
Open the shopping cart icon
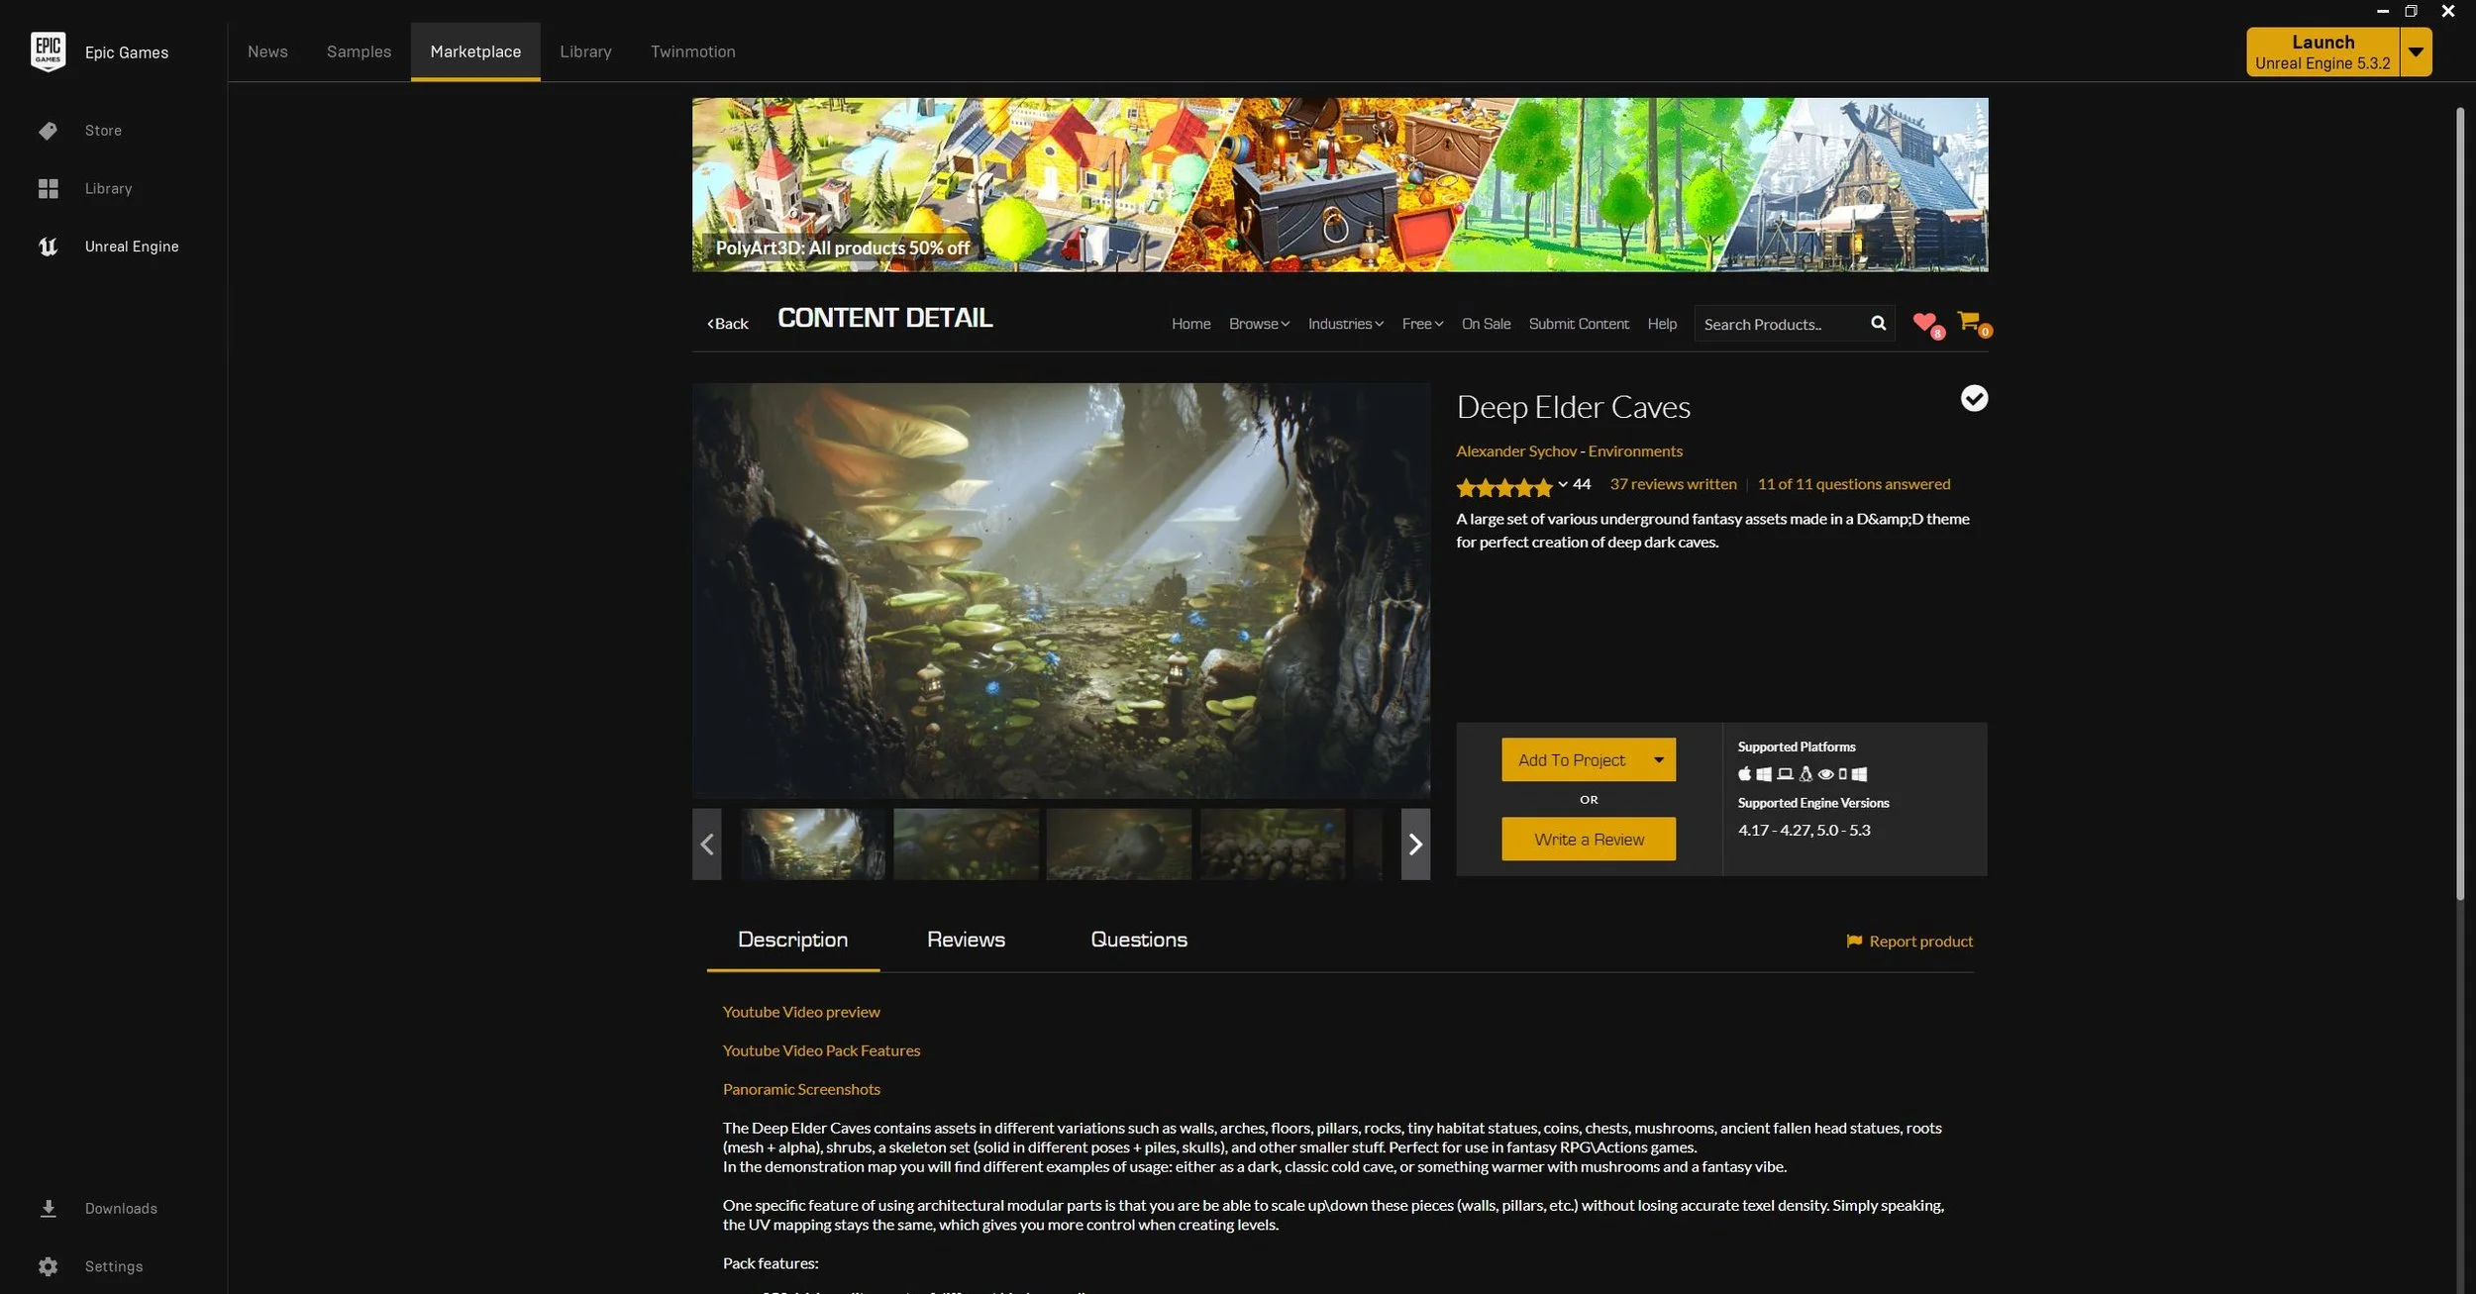[1969, 321]
